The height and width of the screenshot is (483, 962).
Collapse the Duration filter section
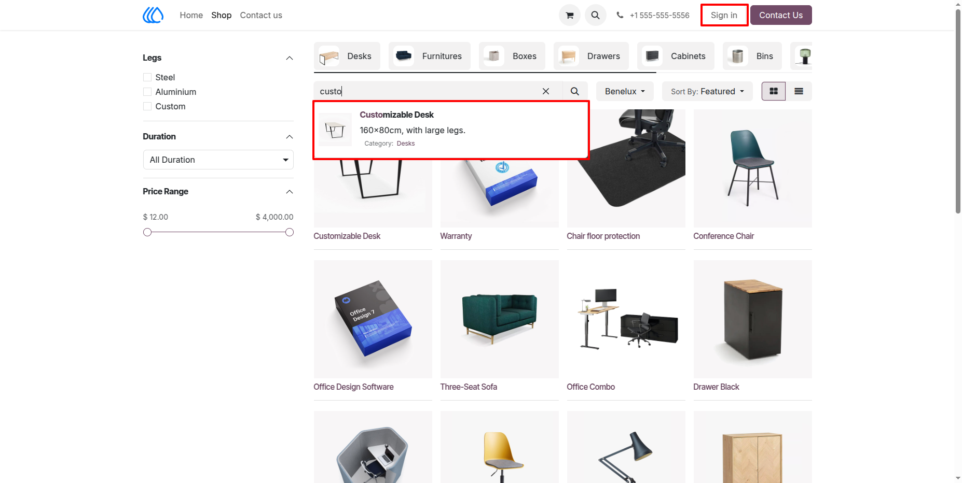pyautogui.click(x=290, y=137)
